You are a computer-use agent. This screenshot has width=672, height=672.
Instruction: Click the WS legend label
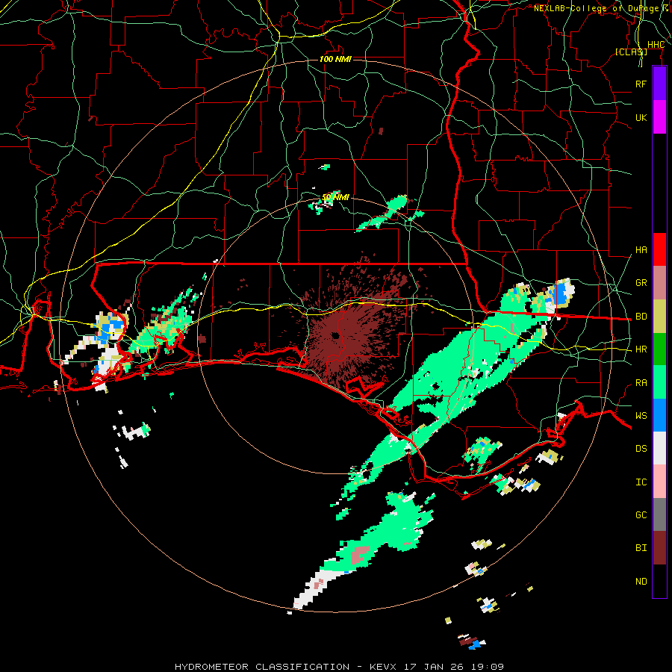[641, 416]
